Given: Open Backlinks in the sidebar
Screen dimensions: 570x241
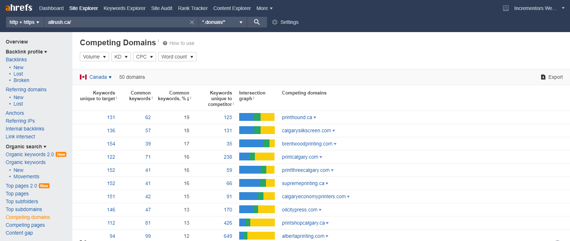Looking at the screenshot, I should click(16, 60).
